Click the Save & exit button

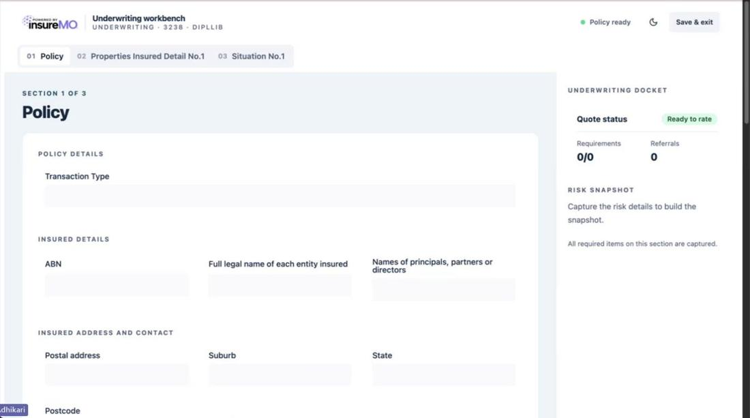[694, 22]
